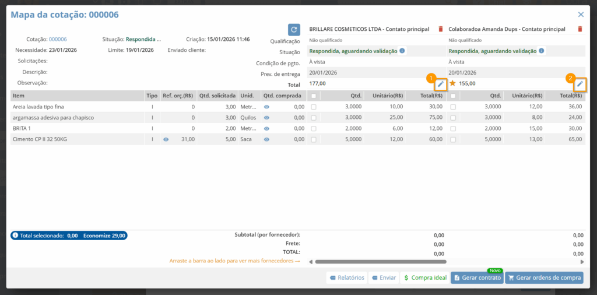Check BRITA 1 for BRILLARE COSMETICOS
The height and width of the screenshot is (295, 597).
click(314, 129)
